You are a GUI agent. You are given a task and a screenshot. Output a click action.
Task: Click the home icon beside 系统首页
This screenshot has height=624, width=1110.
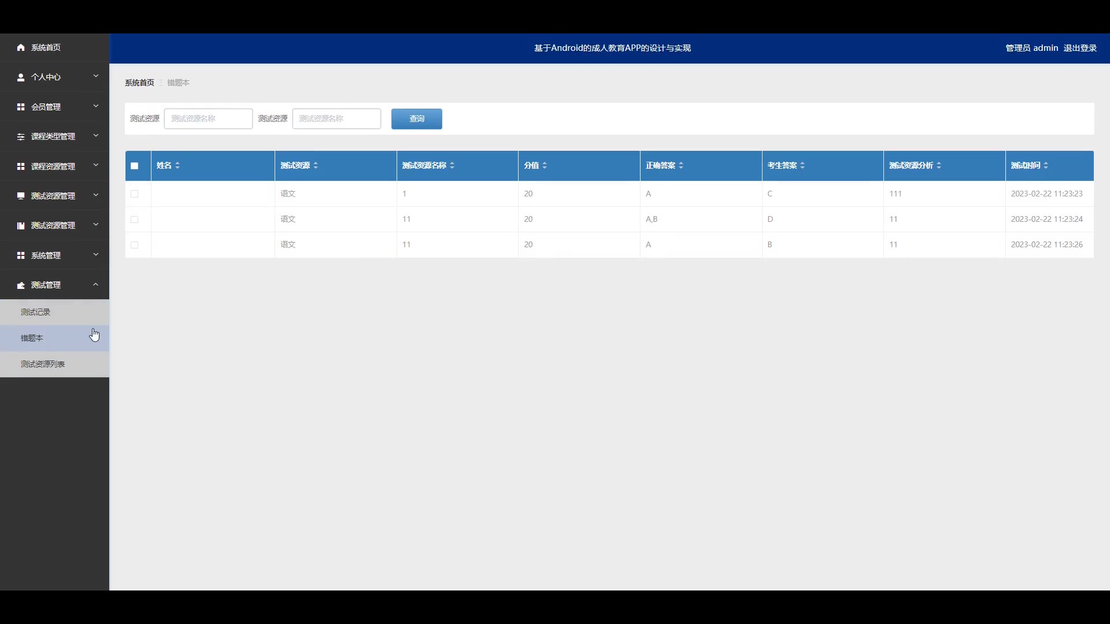point(21,47)
